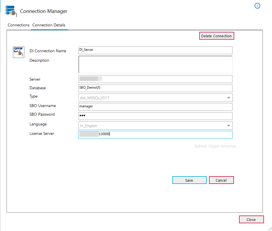This screenshot has height=231, width=272.
Task: Click the SBO Password label
Action: (42, 114)
